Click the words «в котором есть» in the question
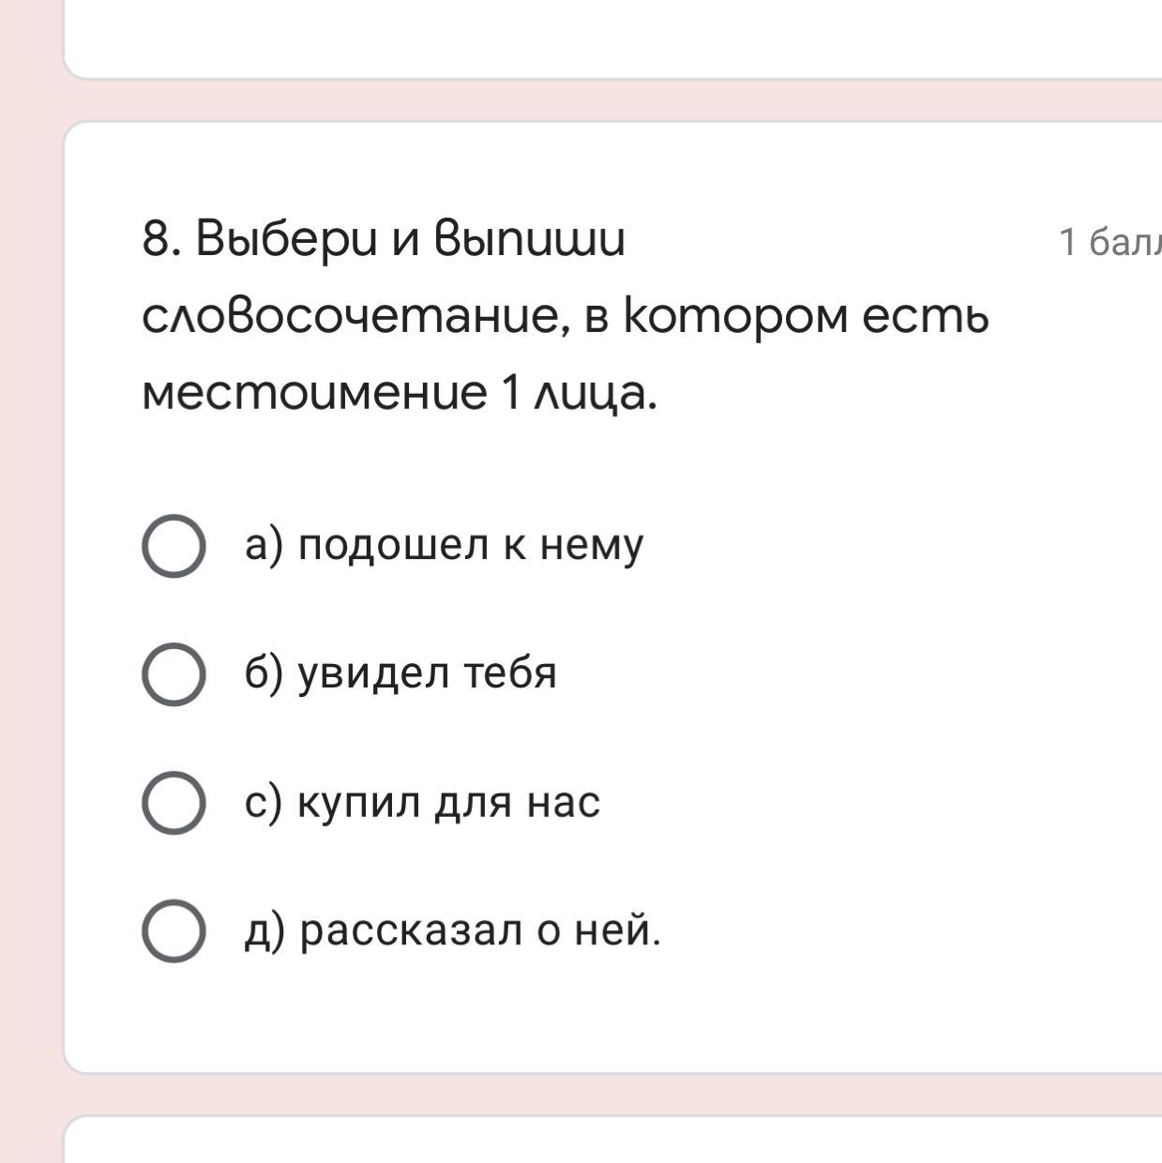 pyautogui.click(x=786, y=317)
